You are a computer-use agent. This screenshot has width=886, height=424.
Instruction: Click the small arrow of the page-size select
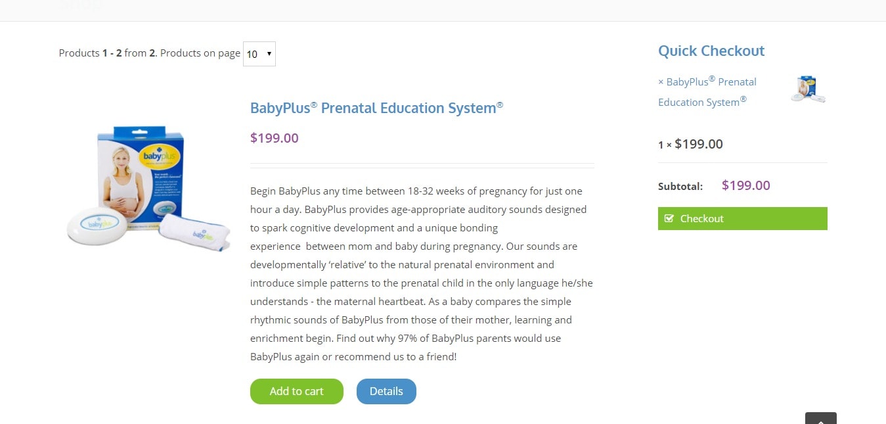point(269,54)
